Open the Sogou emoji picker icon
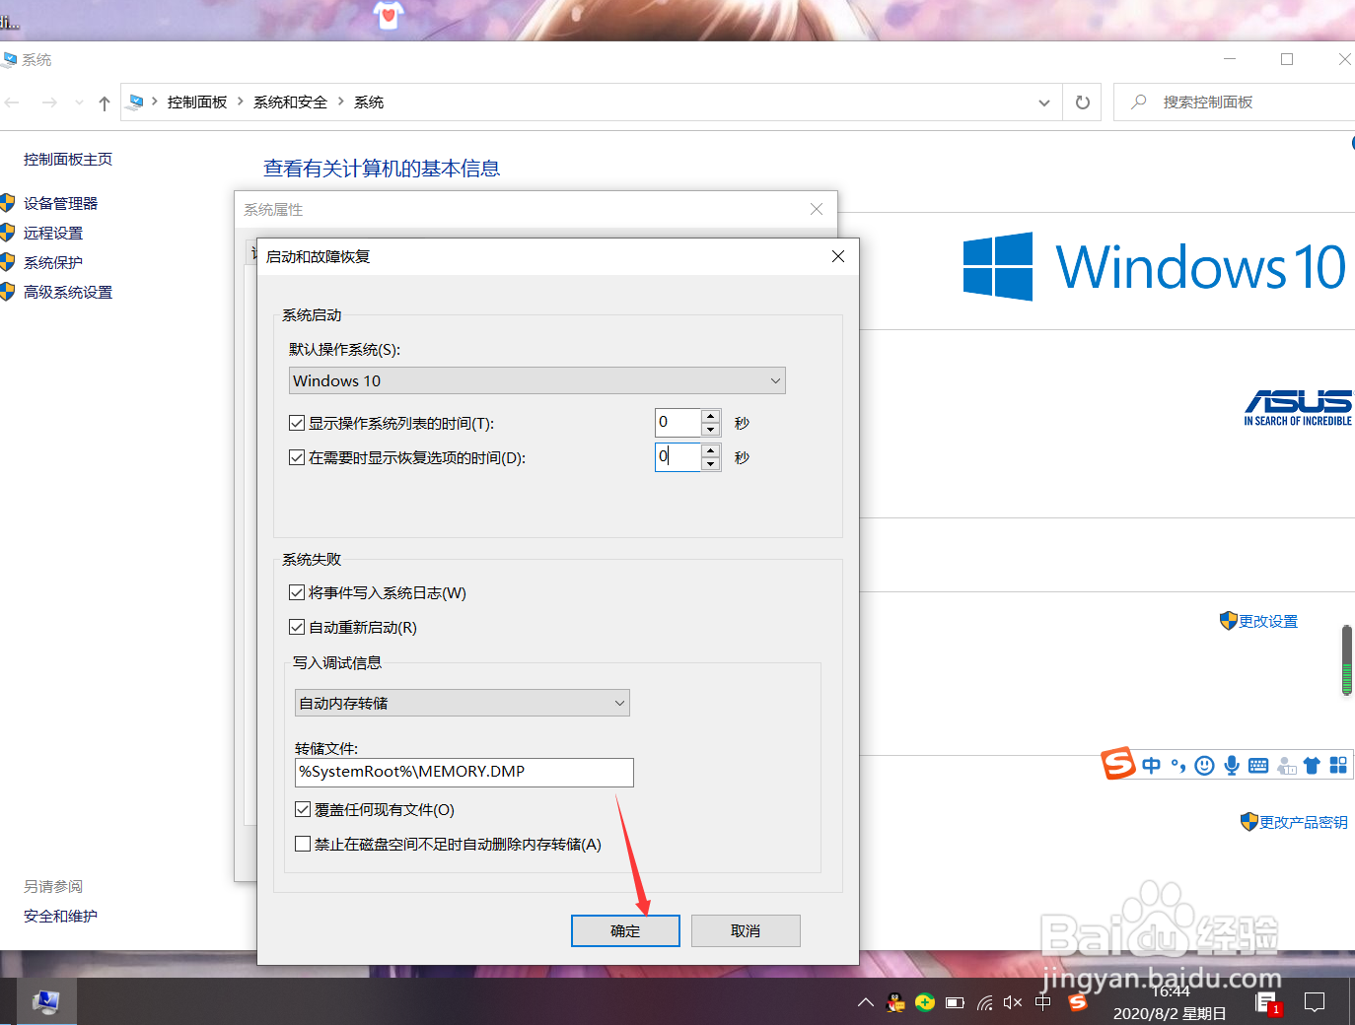The height and width of the screenshot is (1025, 1355). coord(1204,765)
